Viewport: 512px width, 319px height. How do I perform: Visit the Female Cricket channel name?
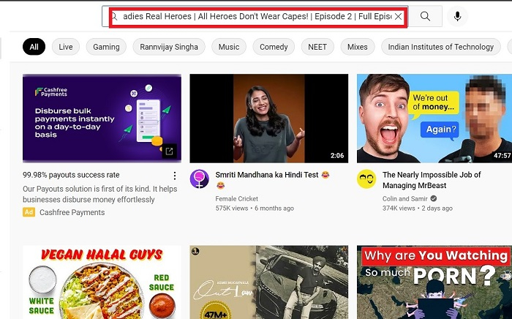tap(237, 198)
